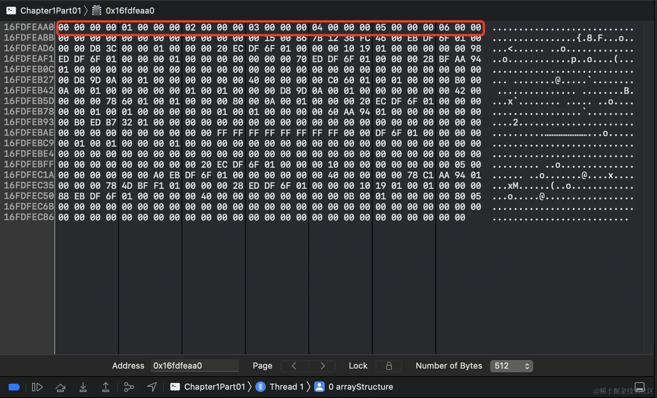Click the Number of Bytes label
The height and width of the screenshot is (398, 657).
[x=449, y=366]
